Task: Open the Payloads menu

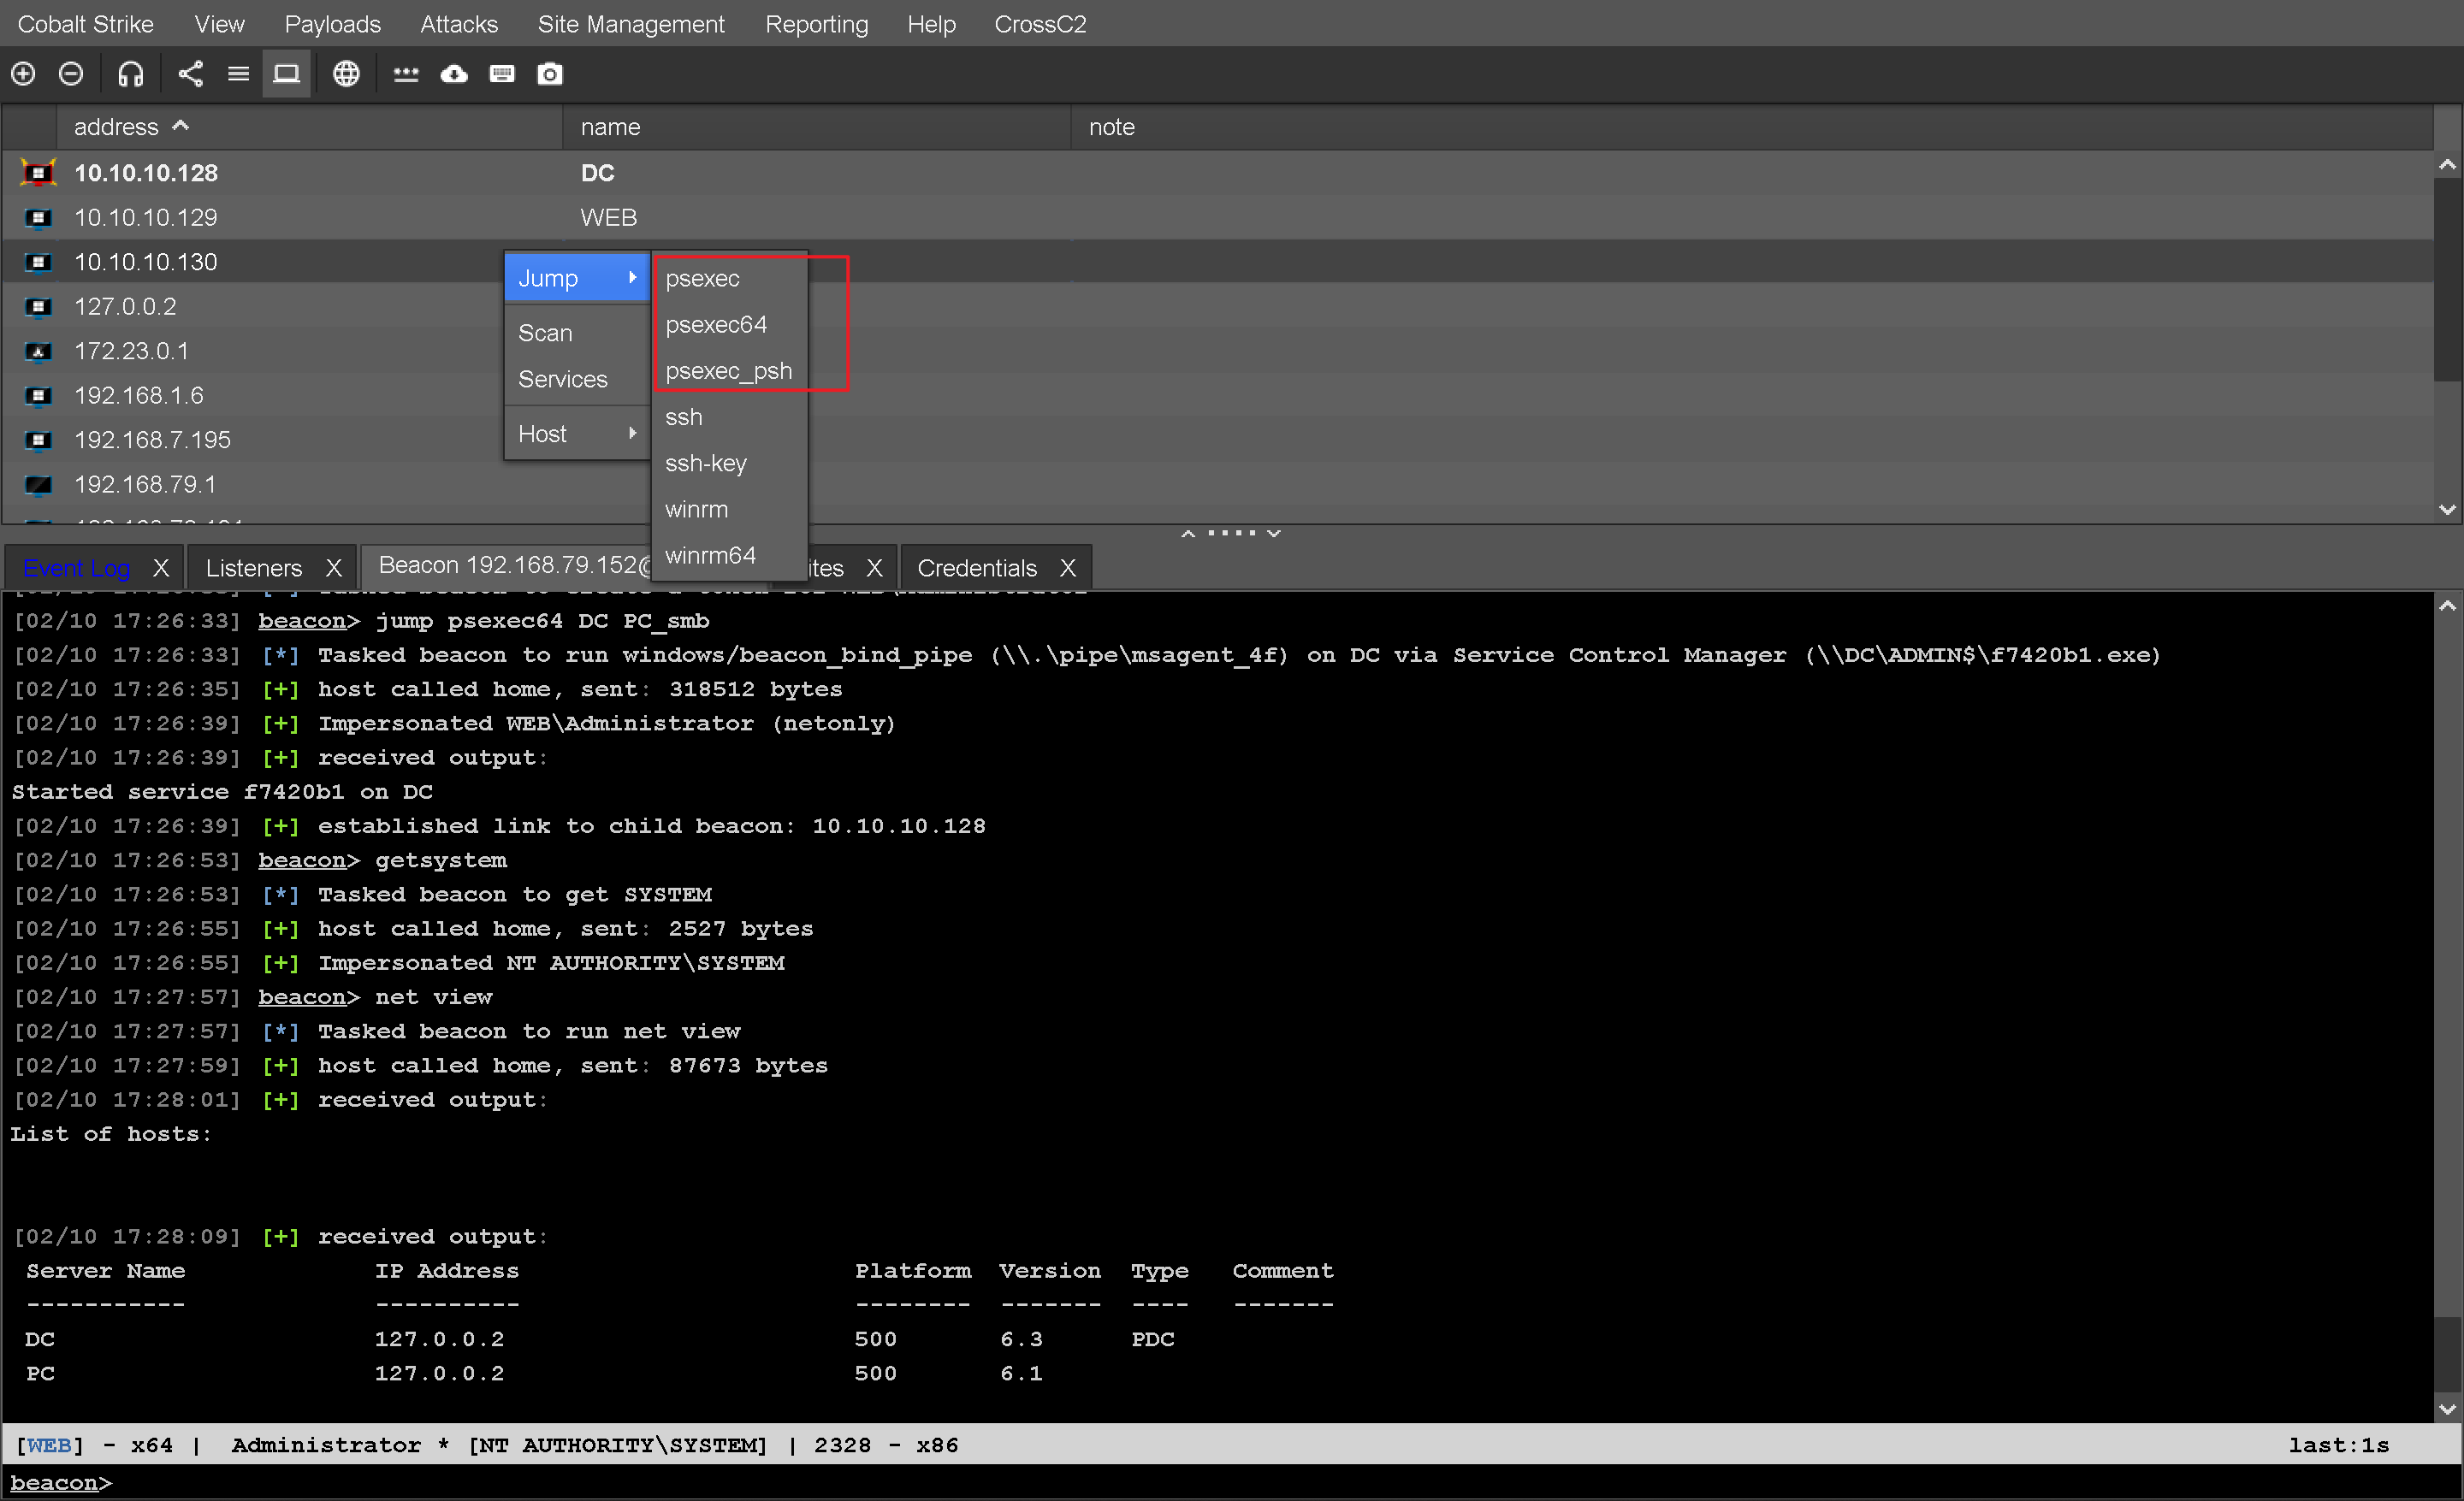Action: point(332,24)
